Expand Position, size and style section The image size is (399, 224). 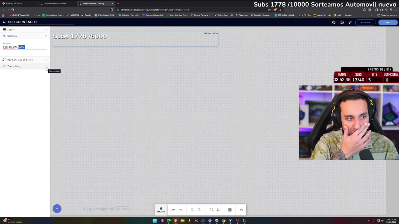tap(46, 60)
